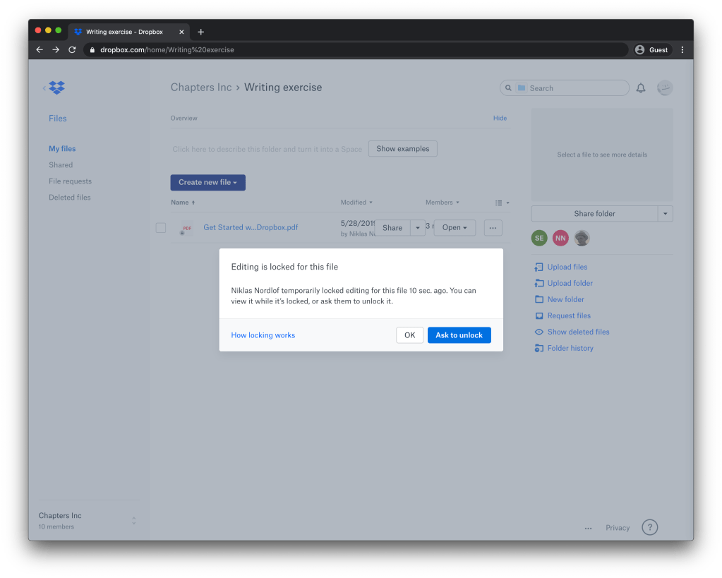Open the list view options dropdown
Image resolution: width=722 pixels, height=578 pixels.
[x=502, y=203]
